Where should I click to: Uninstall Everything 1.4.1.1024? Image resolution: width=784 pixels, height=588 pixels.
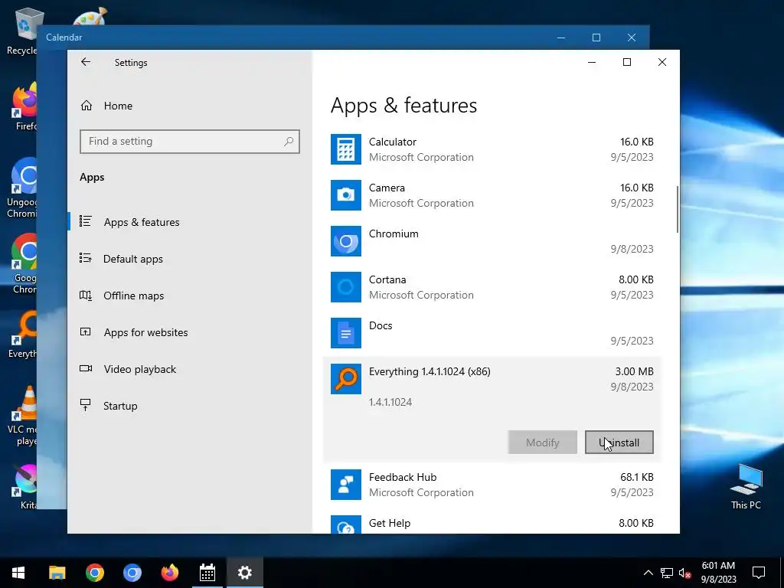click(x=619, y=443)
